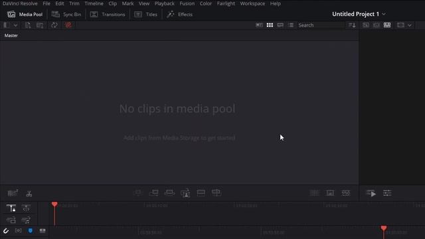Click the Source Overwrite icon
This screenshot has width=425, height=239.
(x=216, y=193)
